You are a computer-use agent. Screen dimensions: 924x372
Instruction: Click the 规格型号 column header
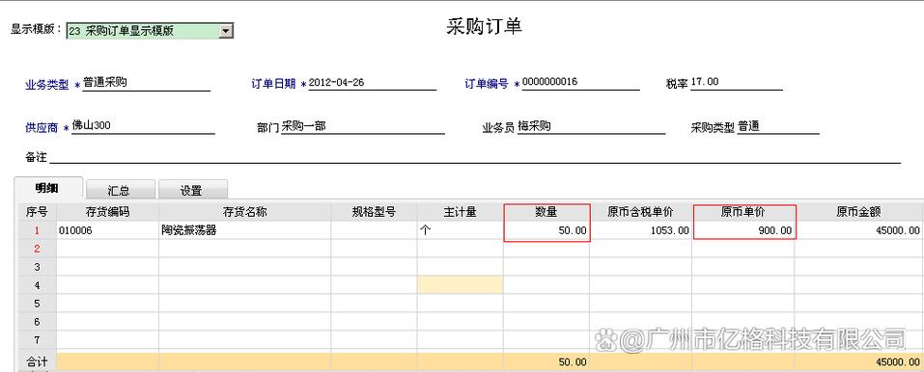point(374,212)
